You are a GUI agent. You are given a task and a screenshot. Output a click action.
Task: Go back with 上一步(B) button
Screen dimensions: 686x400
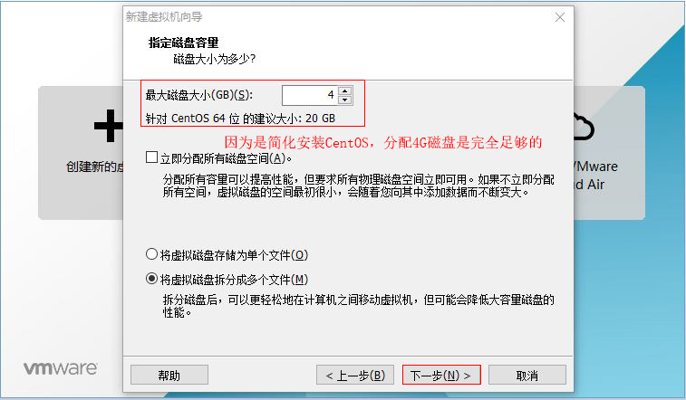click(x=355, y=375)
